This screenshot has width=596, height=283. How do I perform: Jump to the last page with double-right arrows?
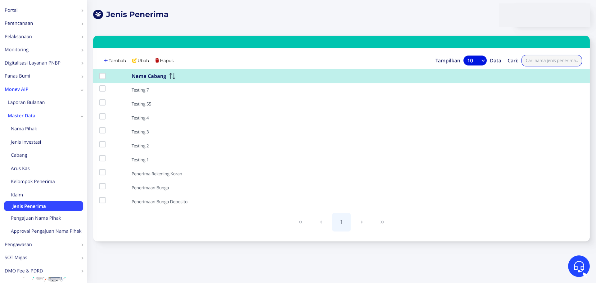[382, 222]
